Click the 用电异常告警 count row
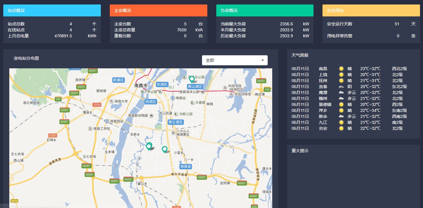423x208 pixels. point(371,36)
